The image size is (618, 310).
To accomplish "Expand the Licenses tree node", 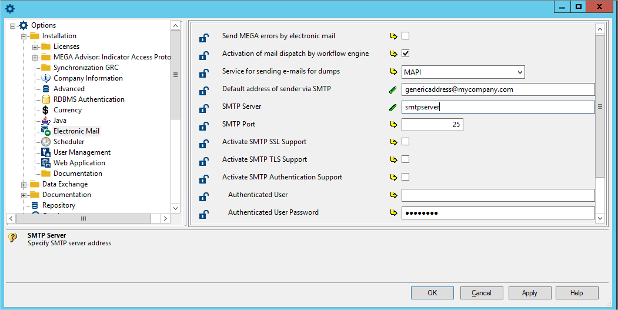I will click(x=35, y=46).
